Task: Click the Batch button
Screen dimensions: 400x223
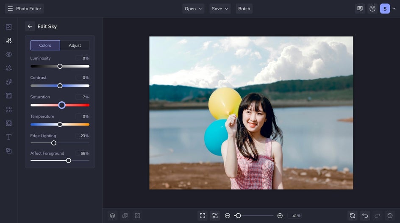Action: (x=244, y=8)
